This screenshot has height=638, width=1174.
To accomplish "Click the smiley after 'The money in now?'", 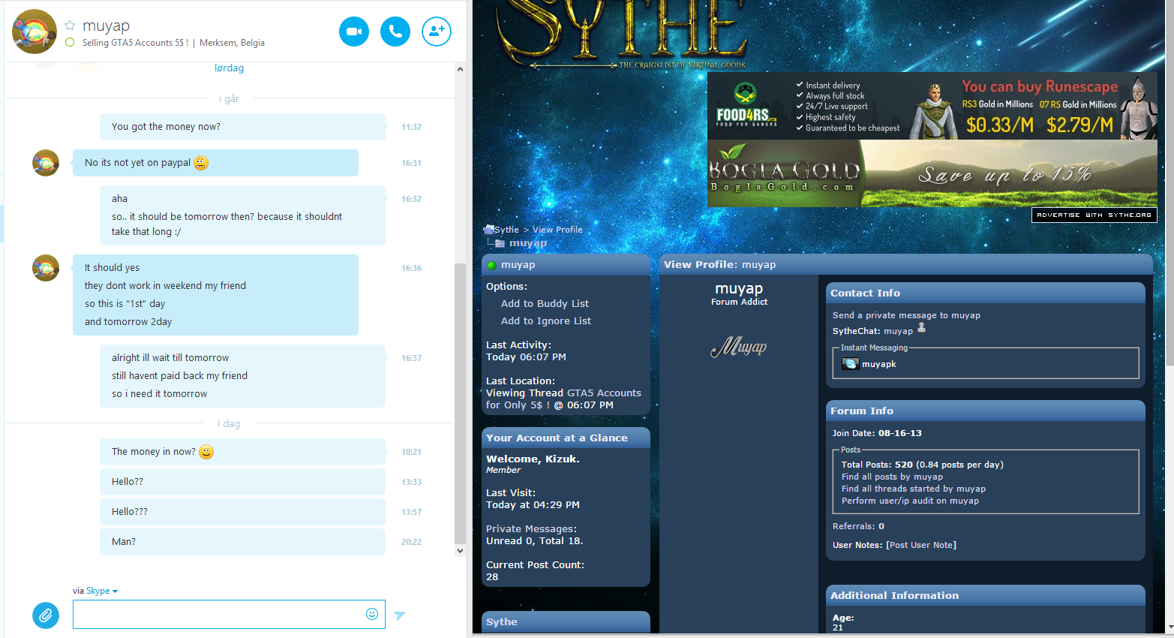I will point(206,452).
